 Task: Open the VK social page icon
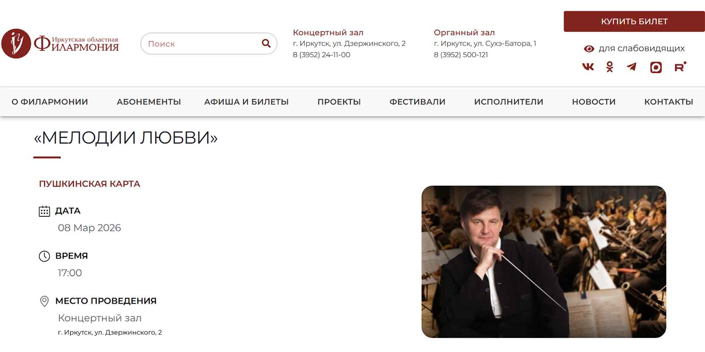point(588,67)
